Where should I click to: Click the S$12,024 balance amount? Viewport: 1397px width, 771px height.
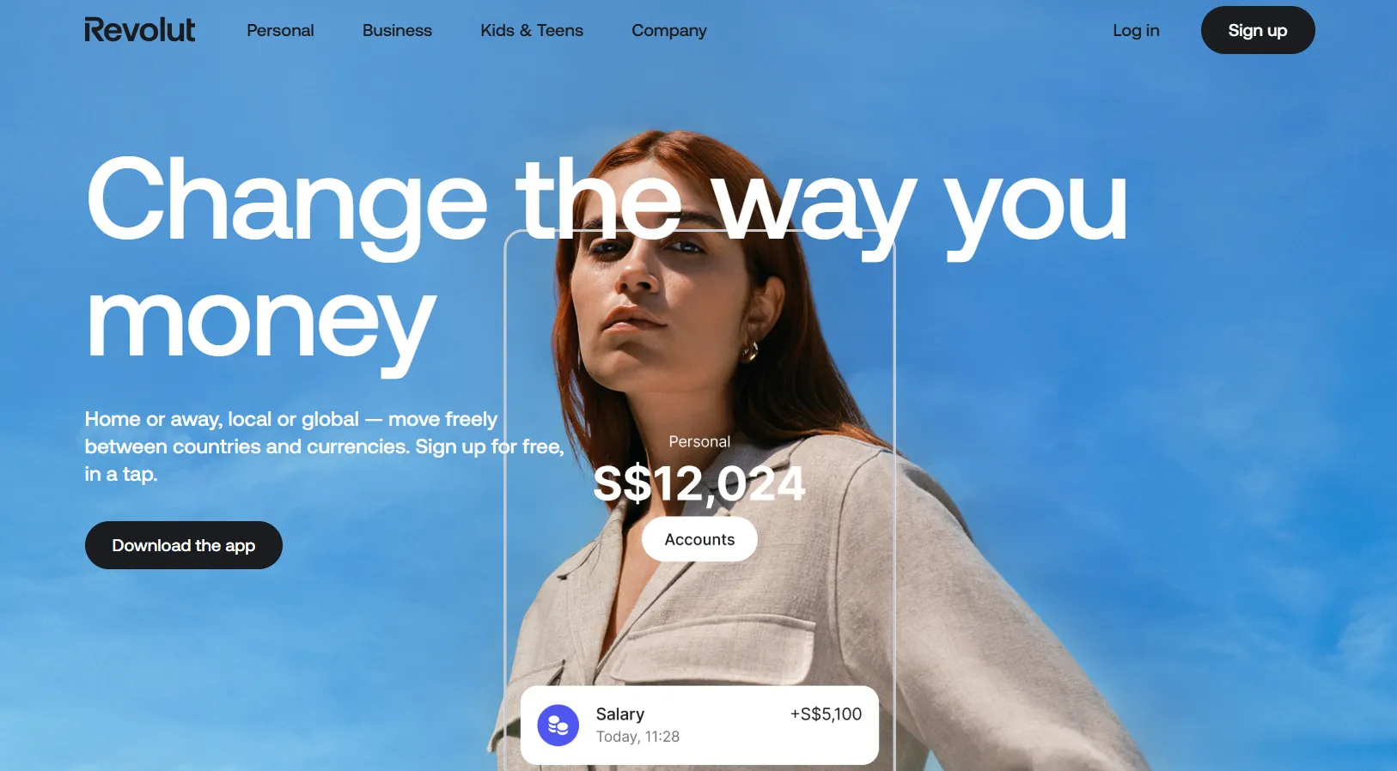(x=699, y=484)
